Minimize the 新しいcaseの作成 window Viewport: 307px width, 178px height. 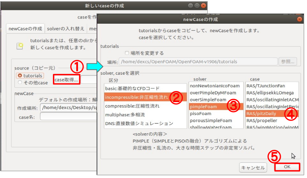click(x=190, y=6)
